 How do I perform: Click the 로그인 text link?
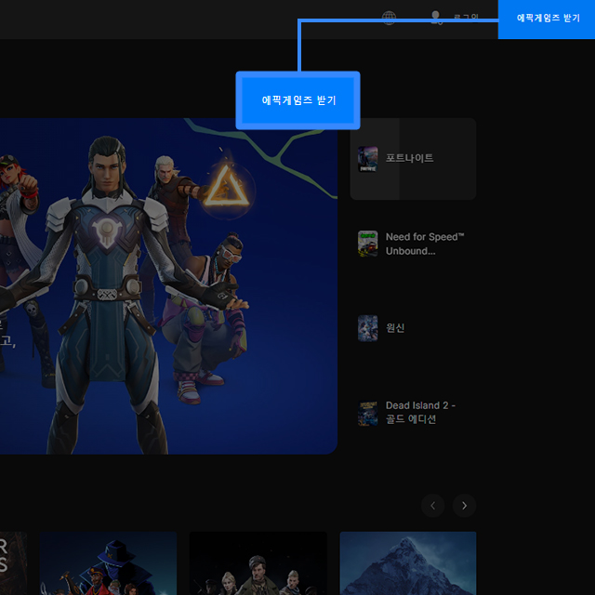[465, 18]
